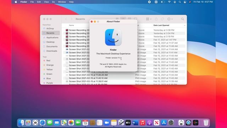Open Control Center in the menu bar
Screen dimensions: 227x128
tap(185, 2)
